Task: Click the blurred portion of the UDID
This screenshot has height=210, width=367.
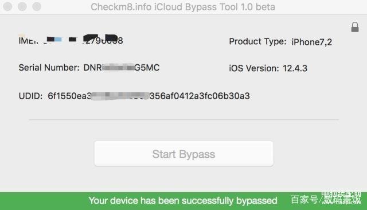Action: 120,96
